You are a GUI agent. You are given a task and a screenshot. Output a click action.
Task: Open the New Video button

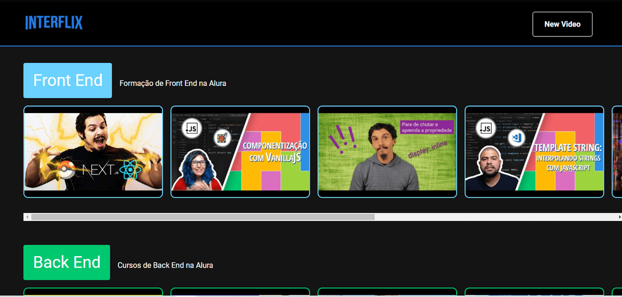point(562,24)
